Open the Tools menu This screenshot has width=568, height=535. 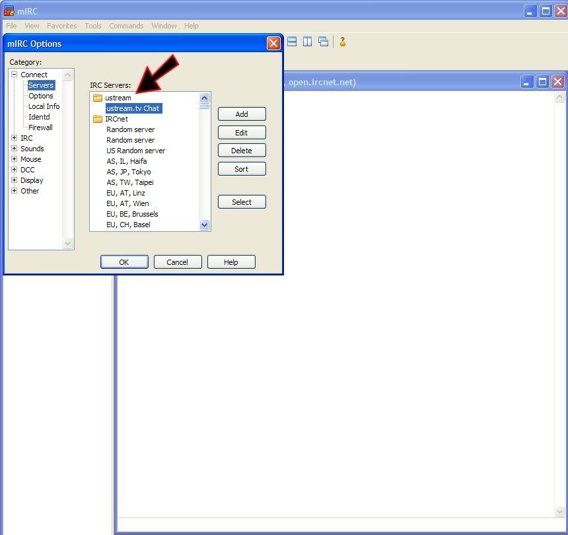(93, 26)
